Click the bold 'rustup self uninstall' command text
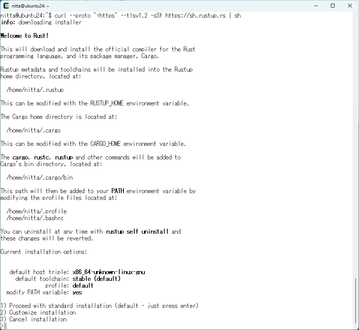 point(137,231)
